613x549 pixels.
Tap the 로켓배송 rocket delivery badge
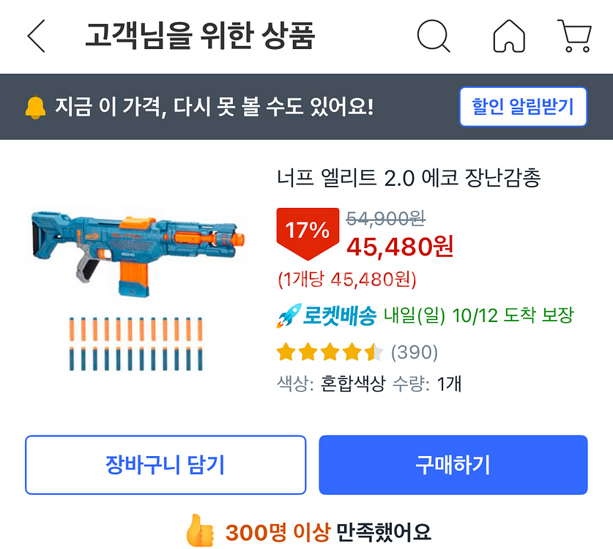326,316
